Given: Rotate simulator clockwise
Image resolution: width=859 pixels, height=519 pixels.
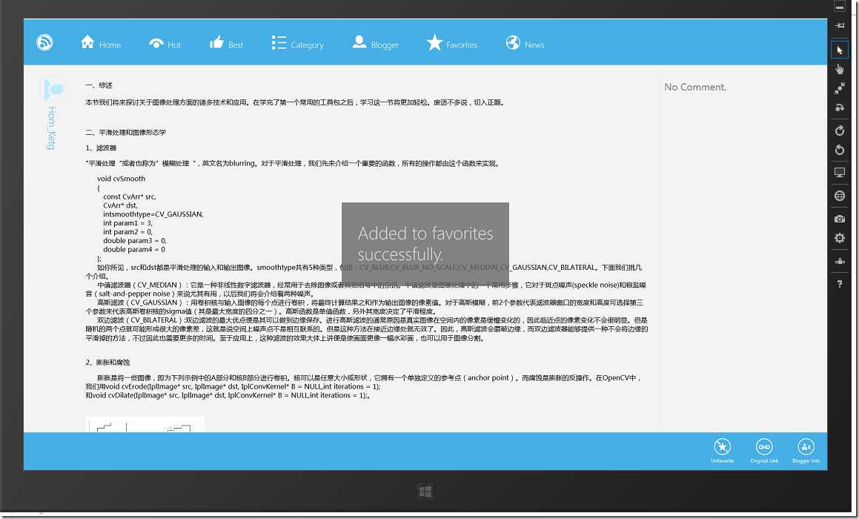Looking at the screenshot, I should [839, 130].
